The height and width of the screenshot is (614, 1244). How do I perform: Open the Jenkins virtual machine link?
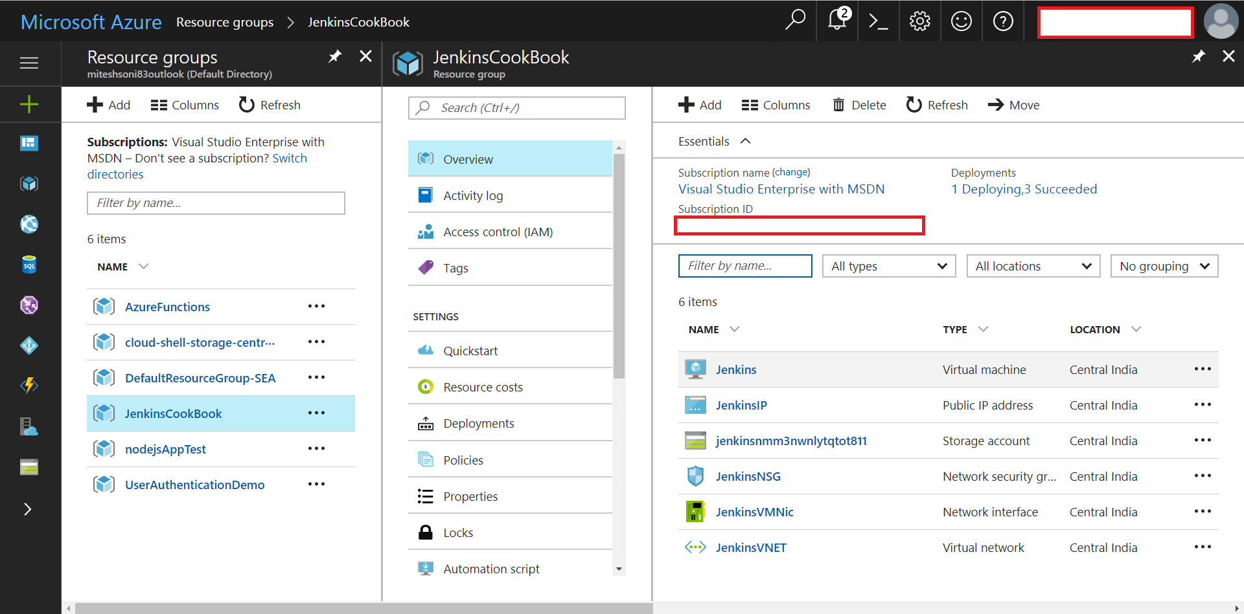click(x=736, y=369)
